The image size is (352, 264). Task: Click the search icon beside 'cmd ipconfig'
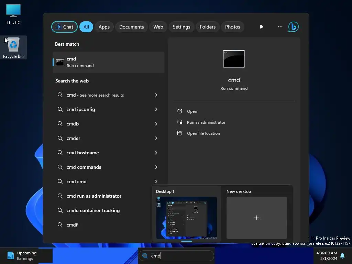(60, 109)
